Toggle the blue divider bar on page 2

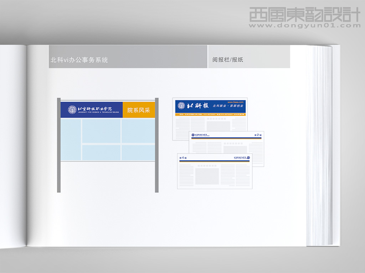pyautogui.click(x=226, y=138)
